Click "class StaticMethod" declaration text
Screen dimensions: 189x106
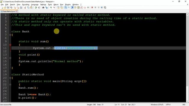coord(27,74)
